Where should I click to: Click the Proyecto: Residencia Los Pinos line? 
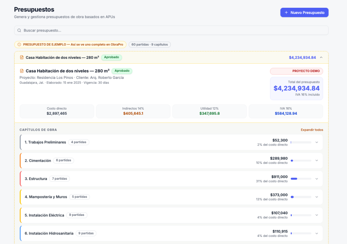tap(72, 77)
